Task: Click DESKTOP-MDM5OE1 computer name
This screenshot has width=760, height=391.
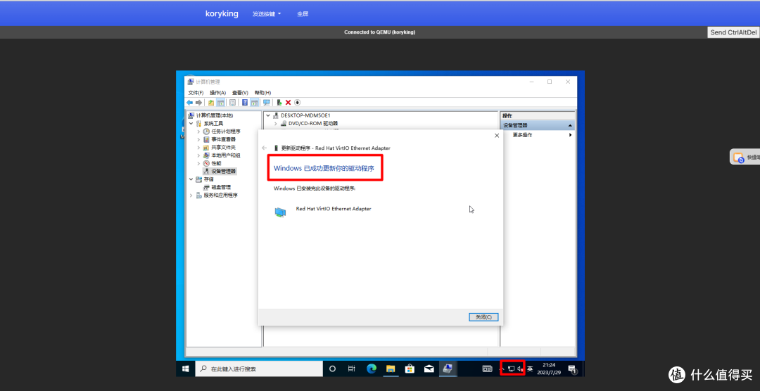Action: coord(305,115)
